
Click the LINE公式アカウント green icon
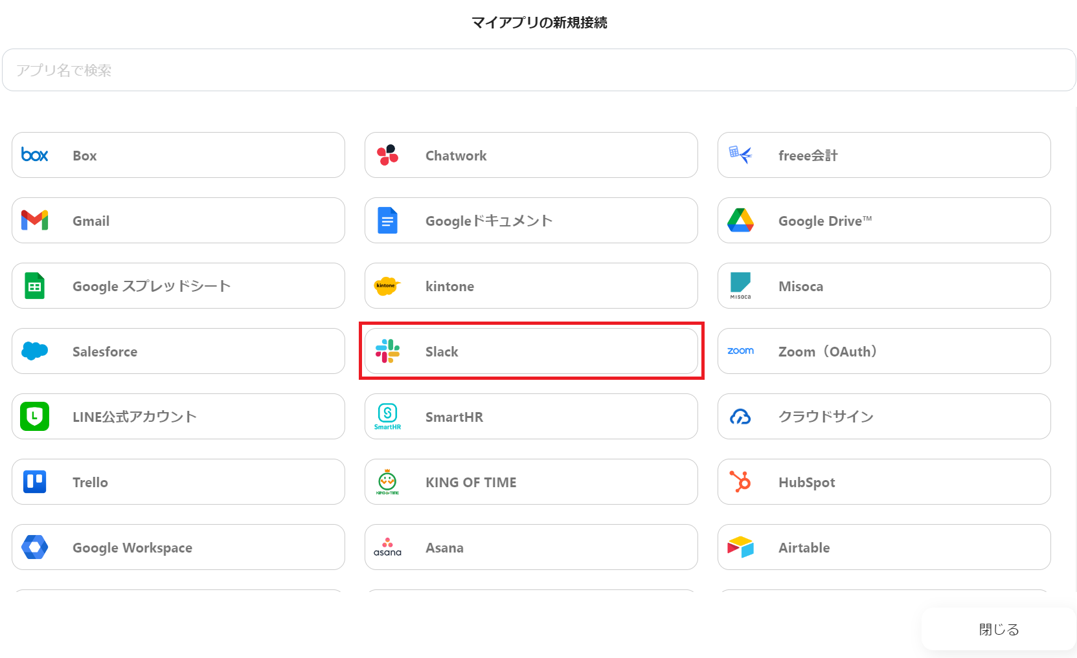tap(35, 416)
